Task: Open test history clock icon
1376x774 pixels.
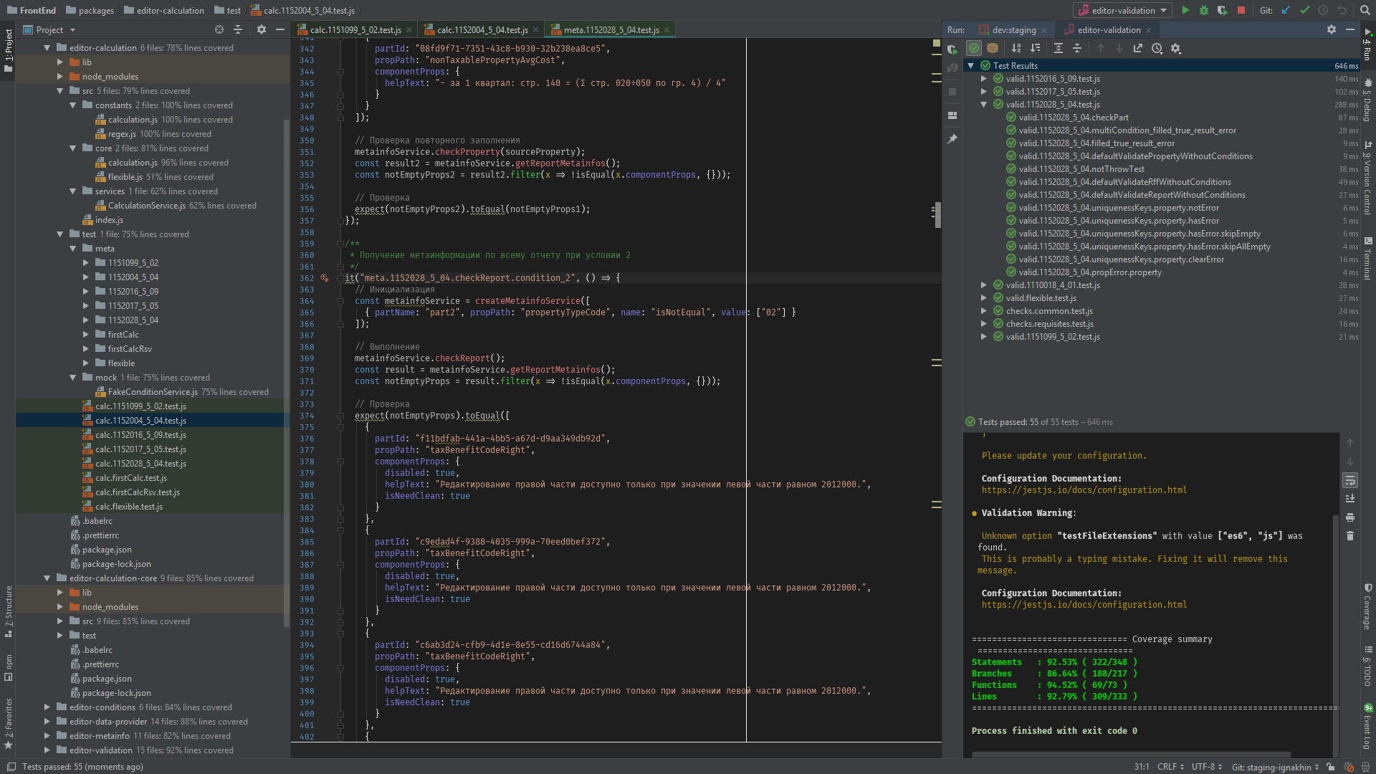Action: click(x=1157, y=48)
